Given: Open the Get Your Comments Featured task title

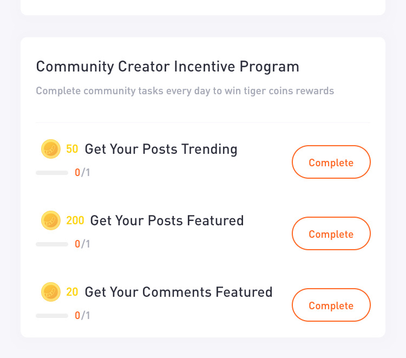Looking at the screenshot, I should (x=179, y=292).
